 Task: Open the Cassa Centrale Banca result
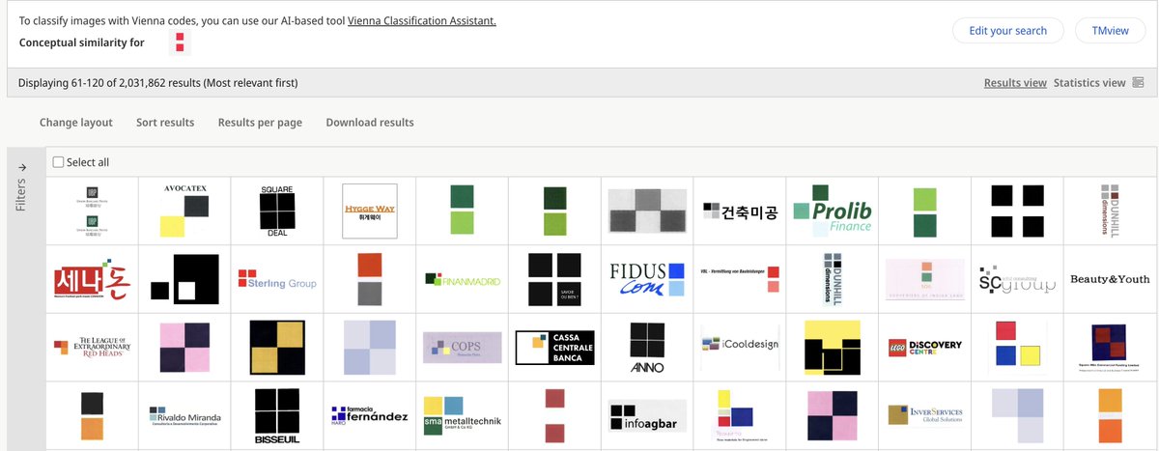[555, 348]
